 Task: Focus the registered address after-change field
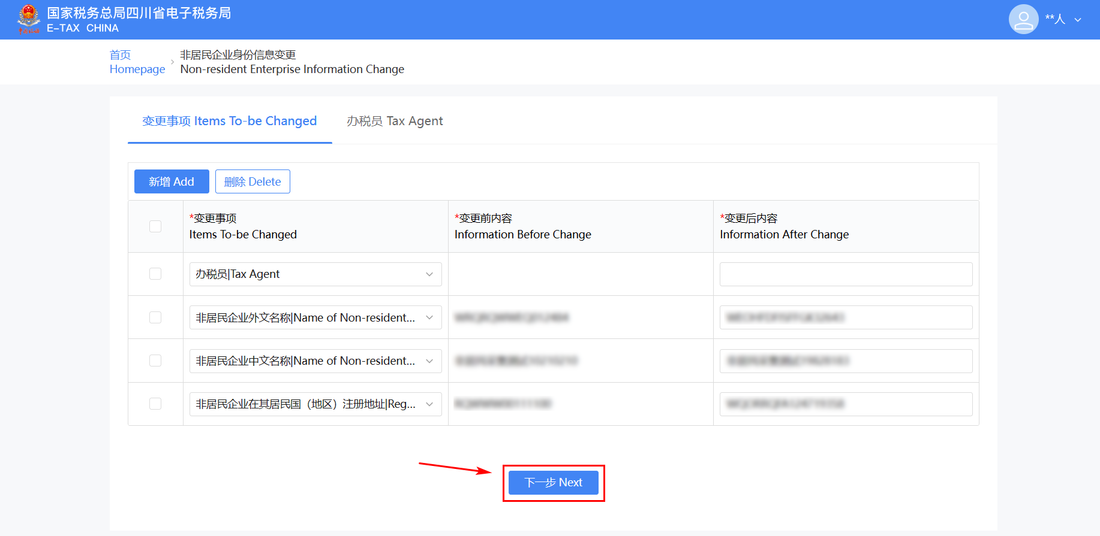tap(846, 404)
